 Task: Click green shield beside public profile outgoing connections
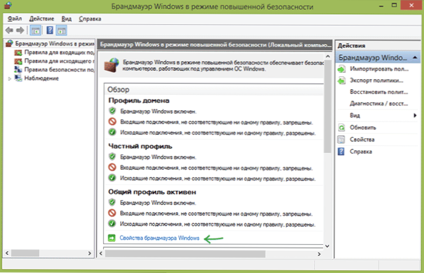(x=112, y=224)
